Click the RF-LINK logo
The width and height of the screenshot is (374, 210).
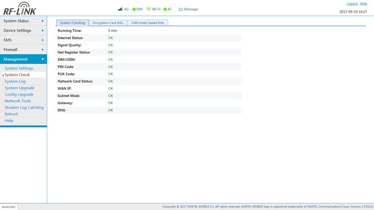20,8
